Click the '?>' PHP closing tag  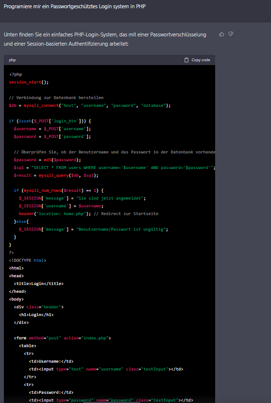[x=12, y=252]
